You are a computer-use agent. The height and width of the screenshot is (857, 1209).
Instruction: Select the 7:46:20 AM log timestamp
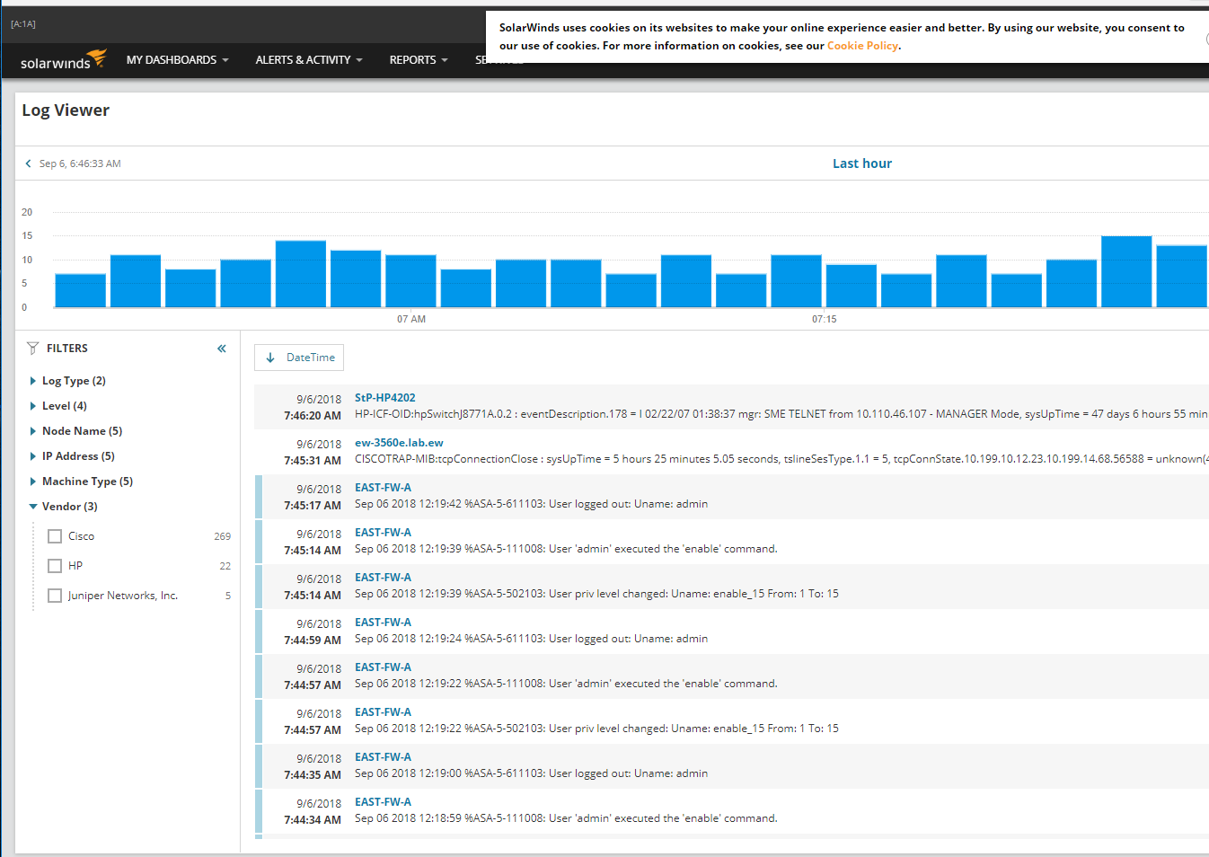313,416
